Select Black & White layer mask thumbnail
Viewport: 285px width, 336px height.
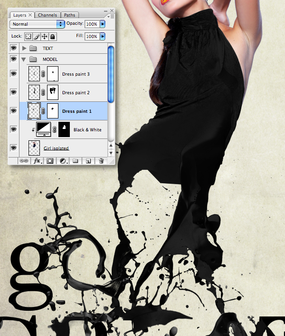click(x=64, y=129)
